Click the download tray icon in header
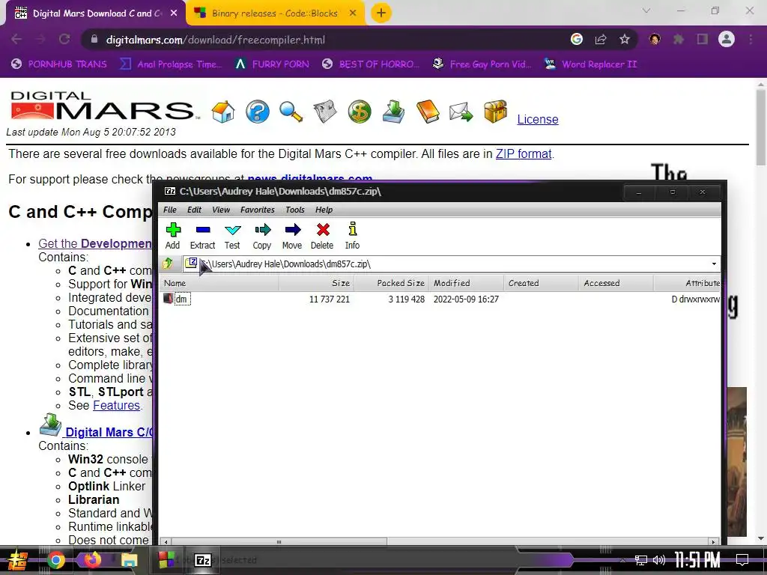The width and height of the screenshot is (767, 575). 393,112
